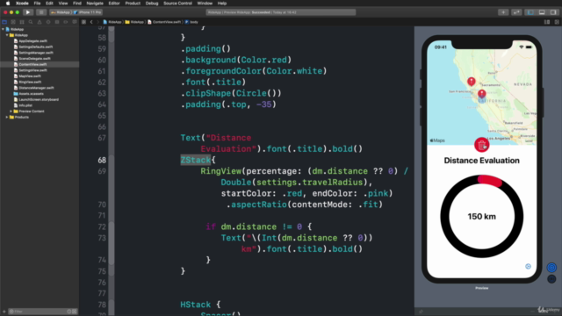Open the Breakpoint navigator icon
Screen dimensions: 562x316
click(66, 22)
